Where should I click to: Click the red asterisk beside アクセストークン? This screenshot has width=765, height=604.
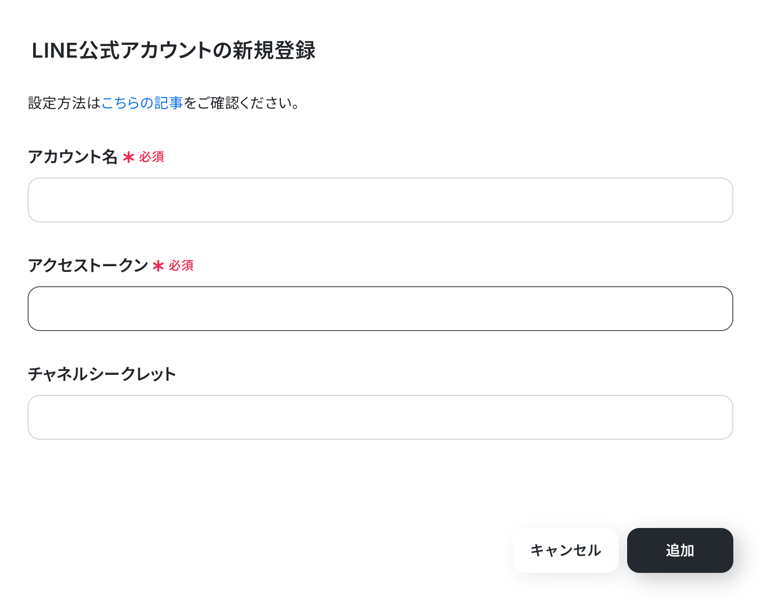tap(158, 266)
